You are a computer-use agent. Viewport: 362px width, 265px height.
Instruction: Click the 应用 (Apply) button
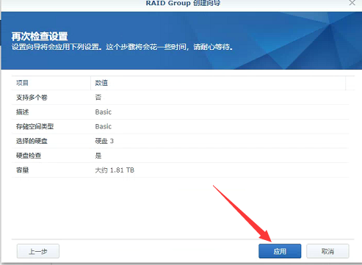pyautogui.click(x=280, y=251)
